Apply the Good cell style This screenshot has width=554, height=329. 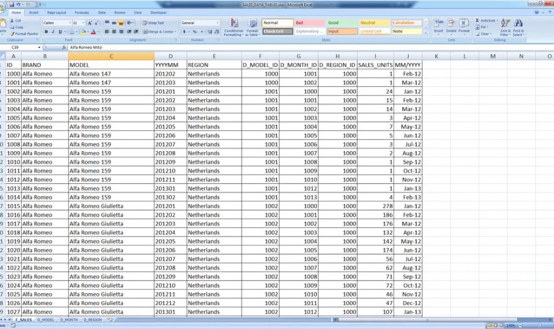click(342, 22)
